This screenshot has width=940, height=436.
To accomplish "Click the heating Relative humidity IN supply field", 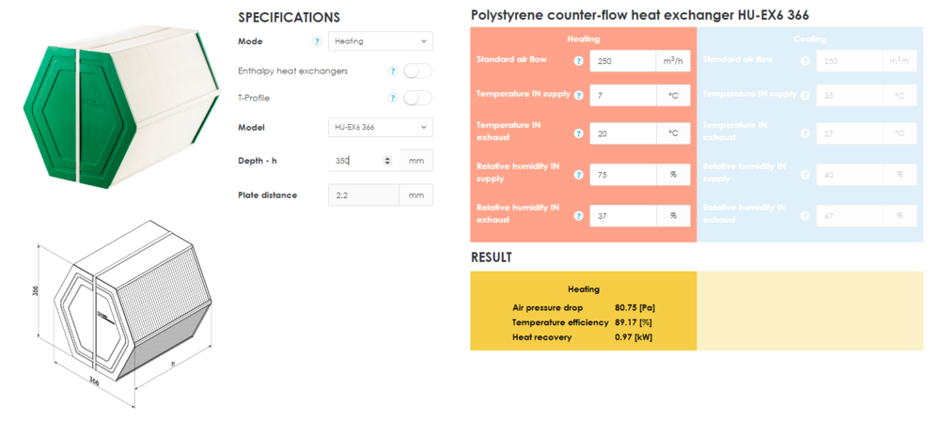I will [x=621, y=174].
